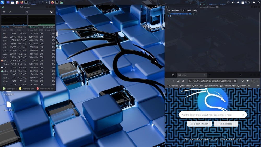Reload the current Firefox page
The width and height of the screenshot is (261, 147).
[178, 81]
